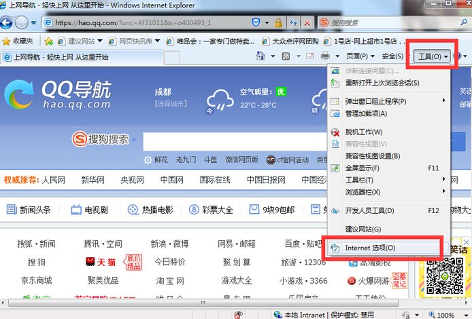Viewport: 472px width, 319px height.
Task: Open the 页面(P) menu
Action: pos(360,56)
